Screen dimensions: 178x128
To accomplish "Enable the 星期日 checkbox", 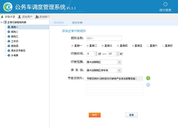I will coord(163,46).
